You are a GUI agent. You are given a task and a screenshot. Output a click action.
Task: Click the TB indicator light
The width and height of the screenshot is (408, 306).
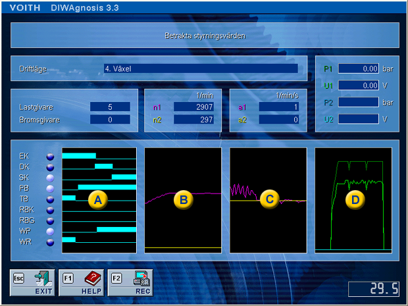(x=50, y=199)
